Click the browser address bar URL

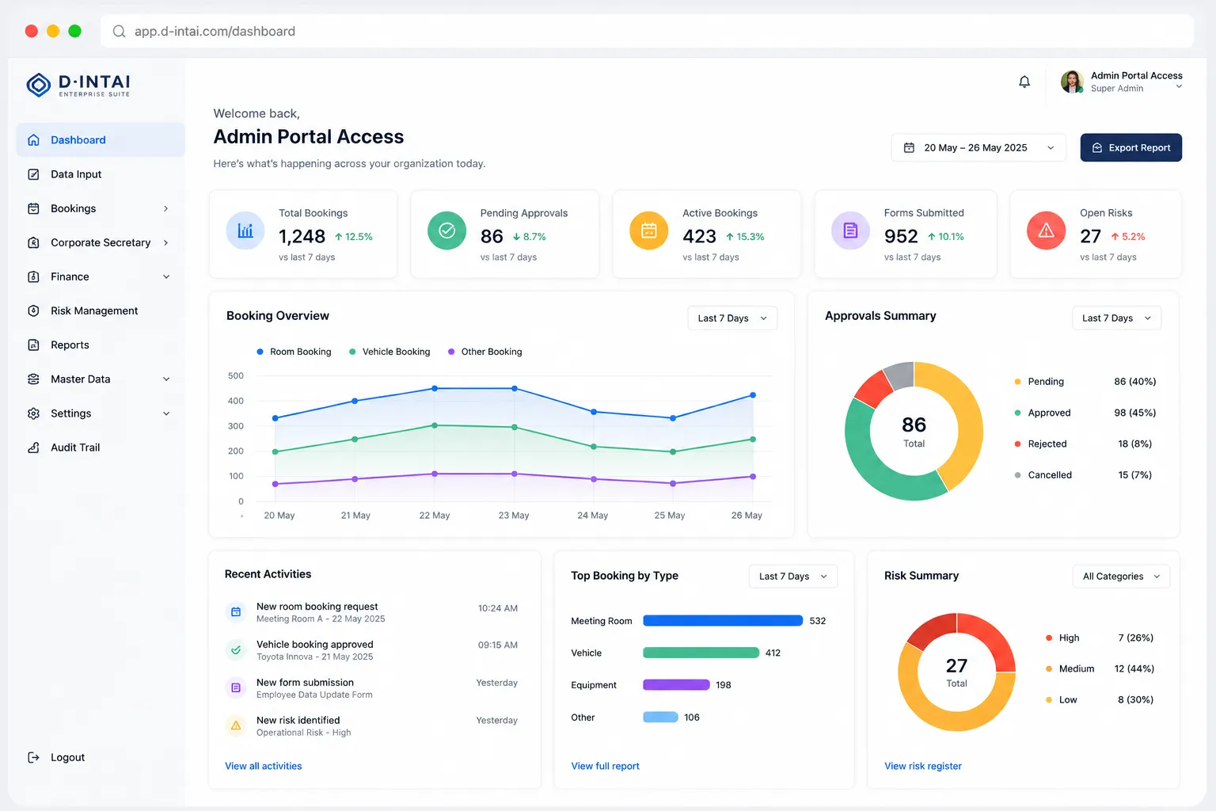click(215, 32)
